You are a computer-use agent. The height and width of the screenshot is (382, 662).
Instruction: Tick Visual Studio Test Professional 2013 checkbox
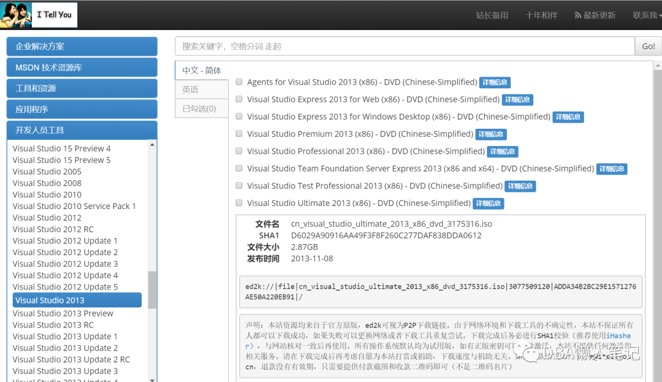pyautogui.click(x=239, y=186)
